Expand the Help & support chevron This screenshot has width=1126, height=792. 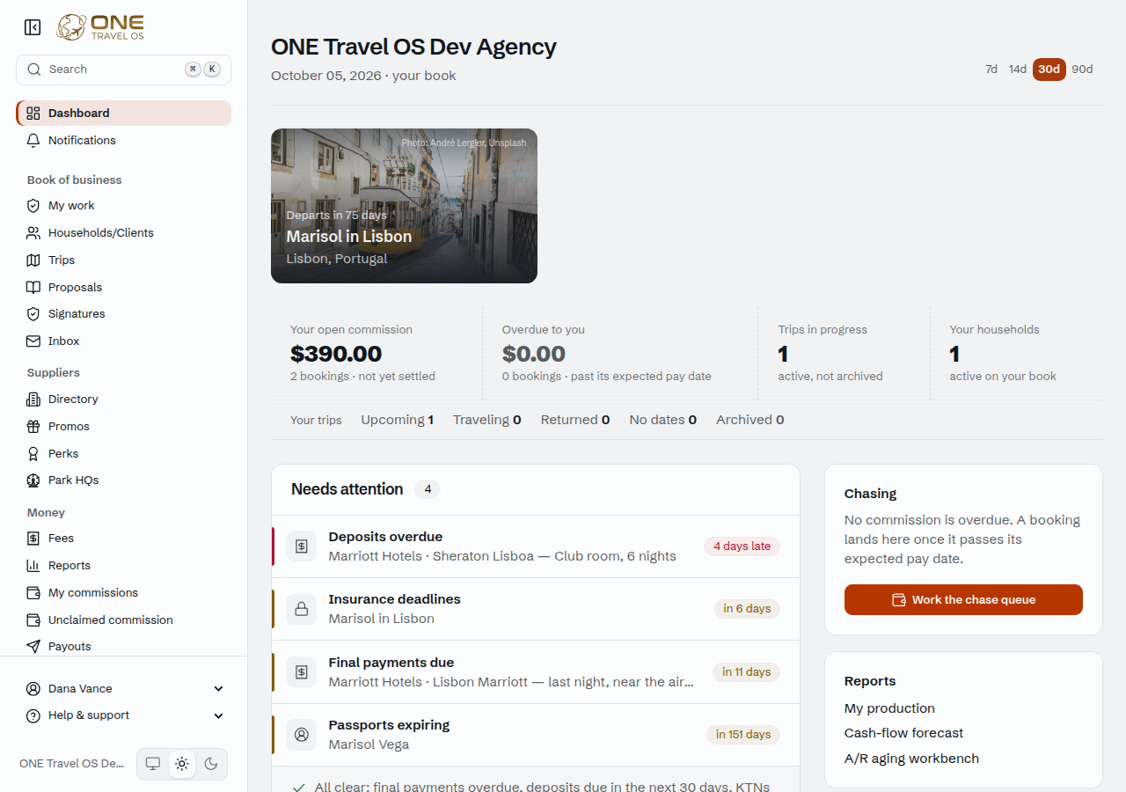point(219,715)
